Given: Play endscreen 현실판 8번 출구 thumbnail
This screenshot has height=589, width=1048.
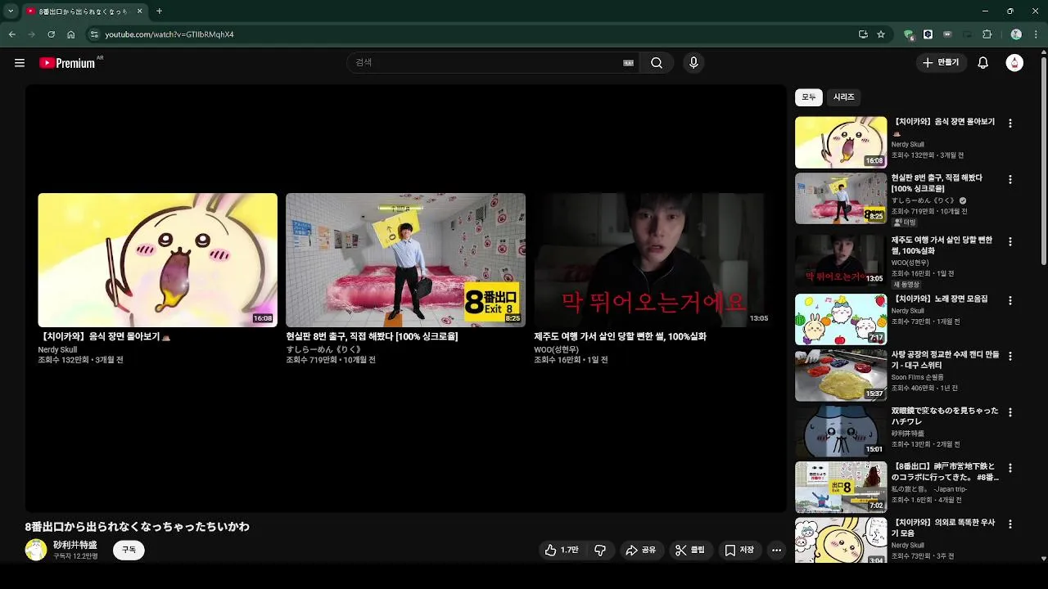Looking at the screenshot, I should pyautogui.click(x=405, y=260).
